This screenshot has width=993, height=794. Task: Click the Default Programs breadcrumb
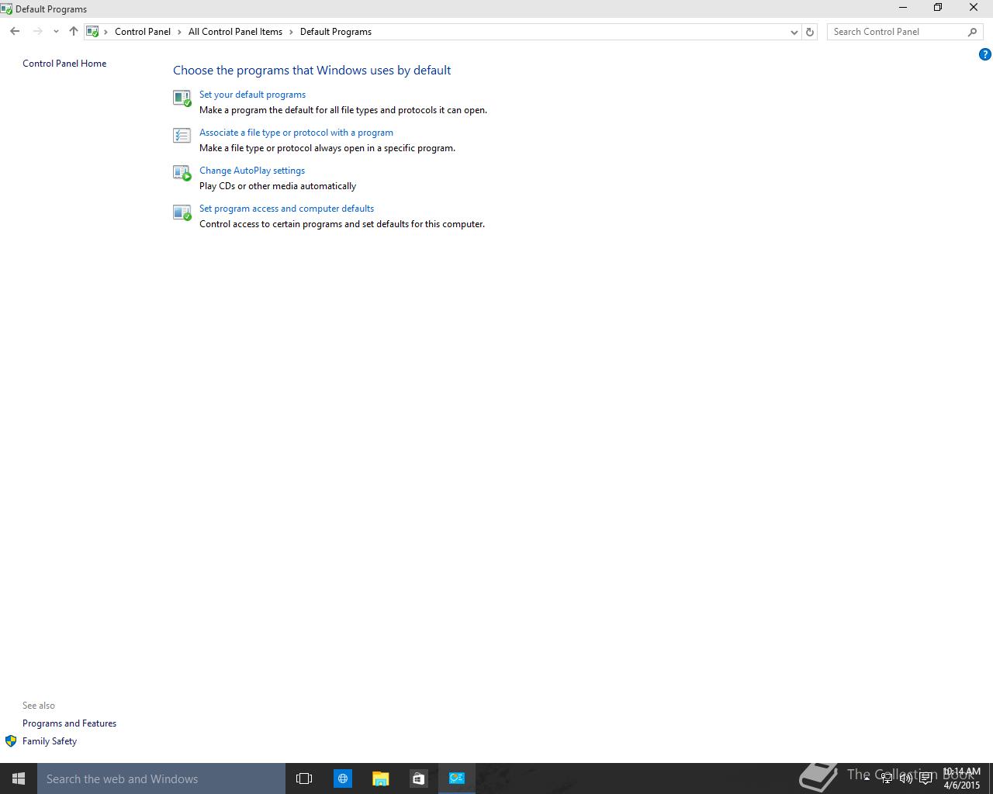[x=336, y=32]
